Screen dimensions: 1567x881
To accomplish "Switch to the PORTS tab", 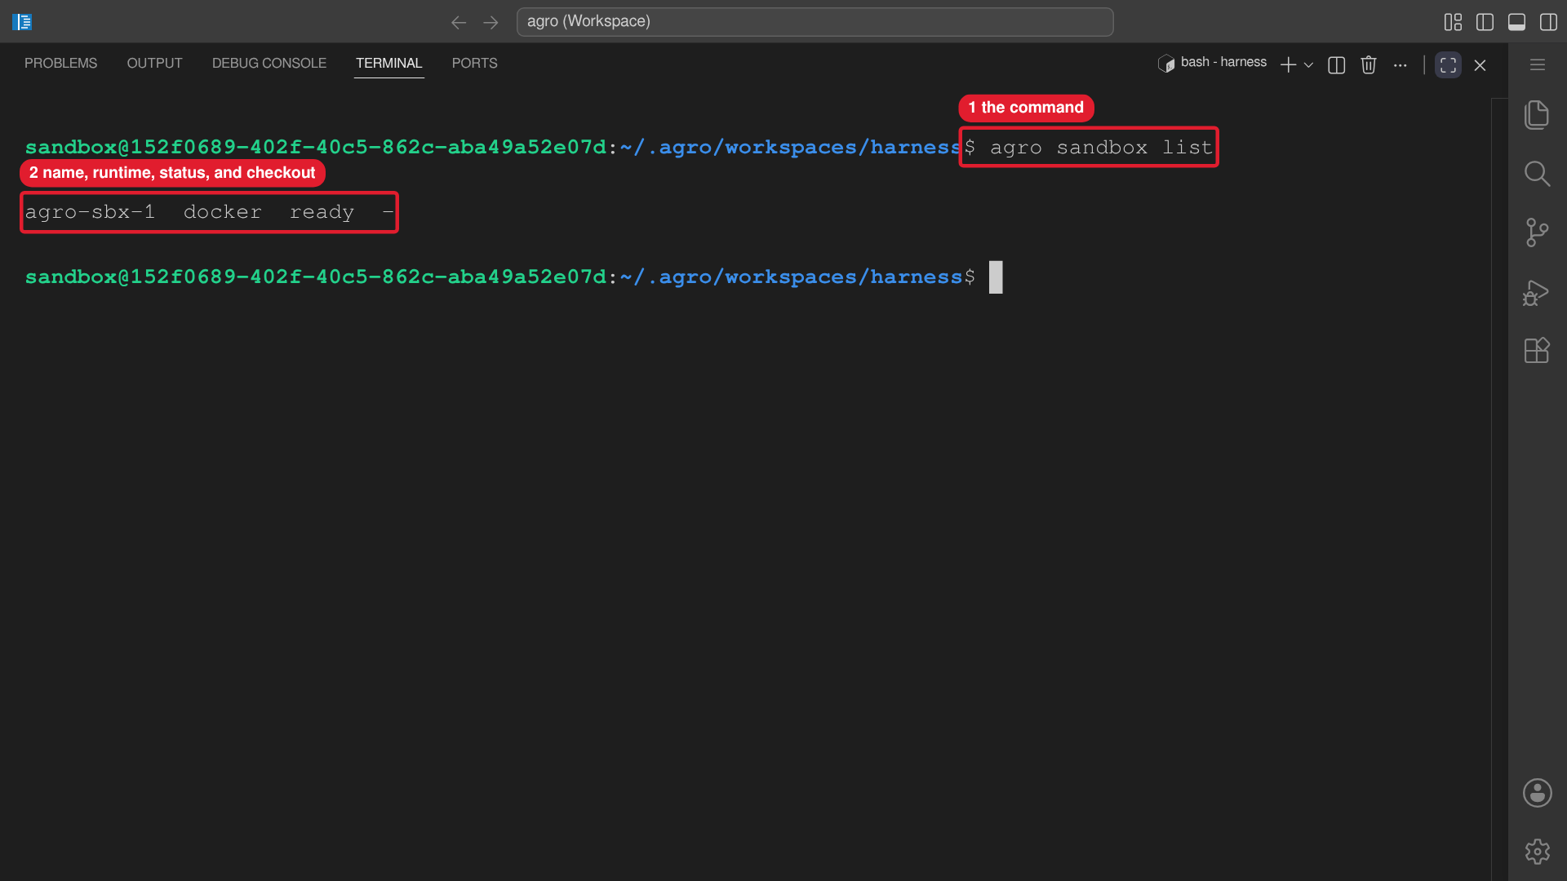I will click(474, 64).
